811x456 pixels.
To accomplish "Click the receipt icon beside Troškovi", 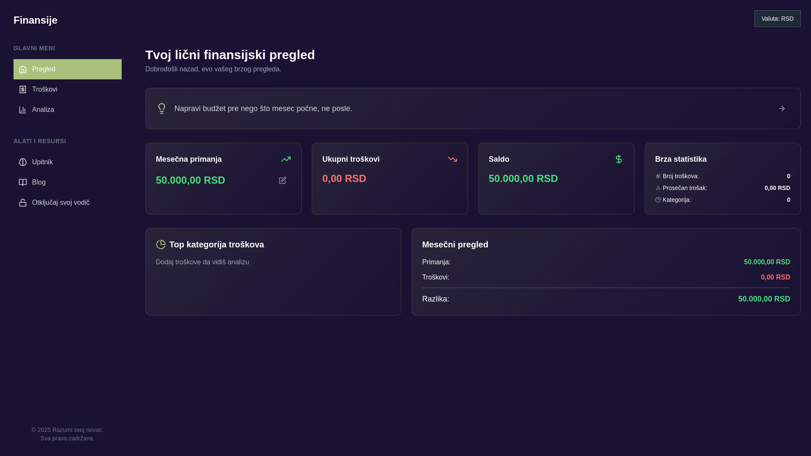I will (23, 90).
